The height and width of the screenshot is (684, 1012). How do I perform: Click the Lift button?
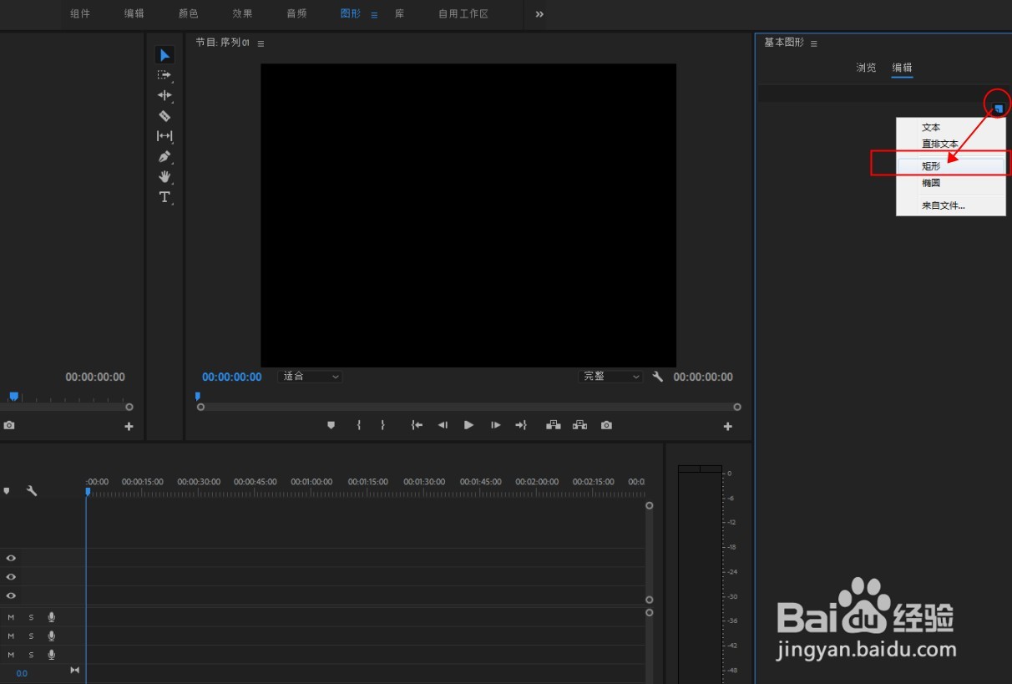(554, 425)
